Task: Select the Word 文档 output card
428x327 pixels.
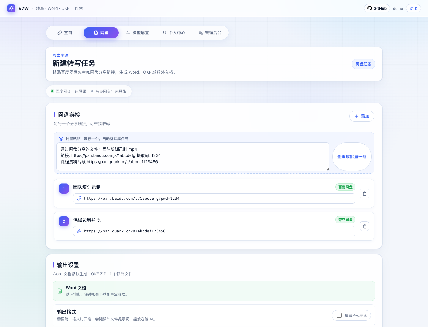Action: pyautogui.click(x=214, y=291)
